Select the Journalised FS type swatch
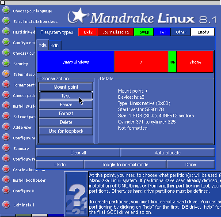The image size is (221, 217). coord(115,32)
